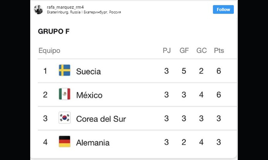268x160 pixels.
Task: Click the GRUPO F heading
Action: pyautogui.click(x=54, y=31)
